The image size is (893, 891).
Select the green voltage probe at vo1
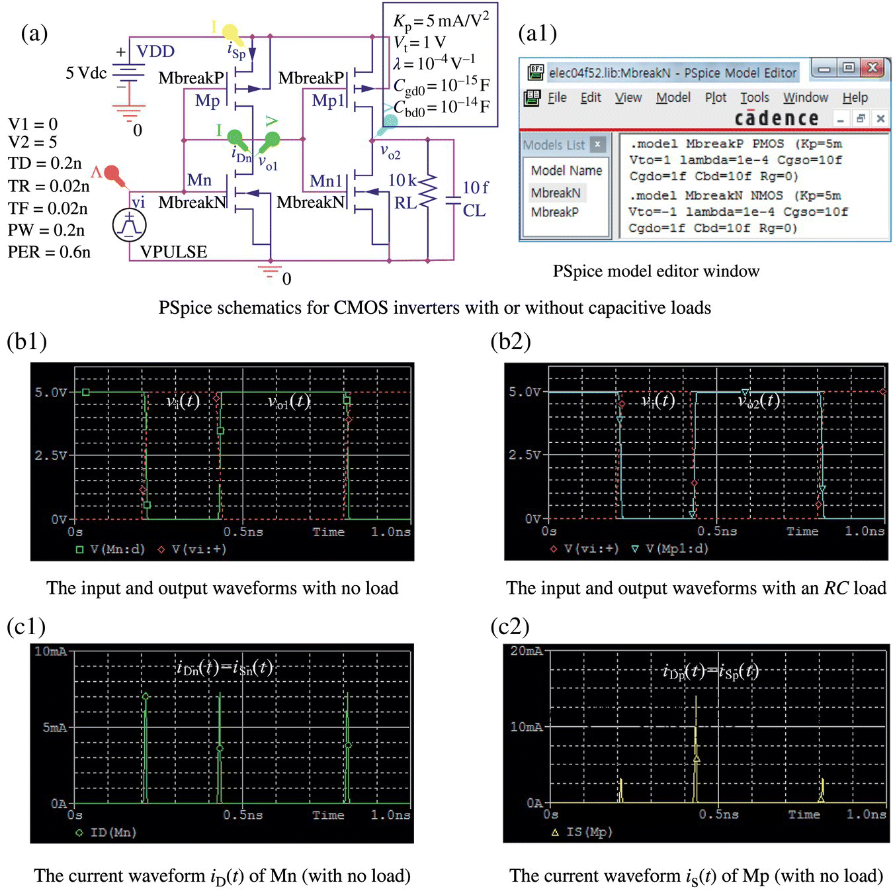point(269,142)
